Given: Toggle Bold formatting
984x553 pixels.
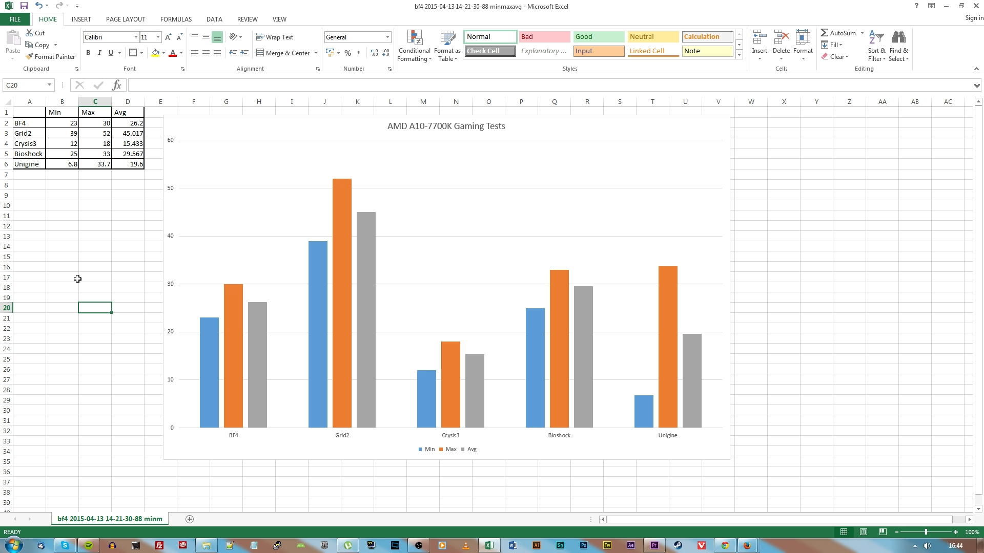Looking at the screenshot, I should (x=88, y=53).
